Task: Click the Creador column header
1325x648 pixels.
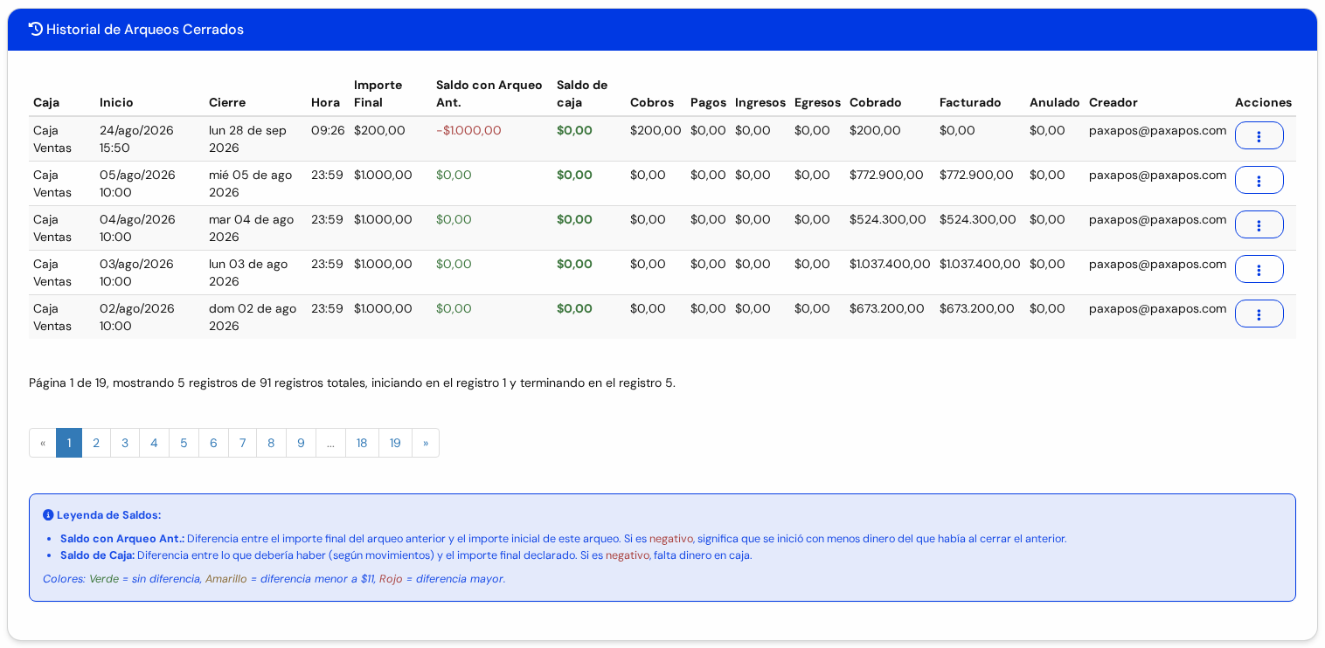Action: pos(1113,102)
